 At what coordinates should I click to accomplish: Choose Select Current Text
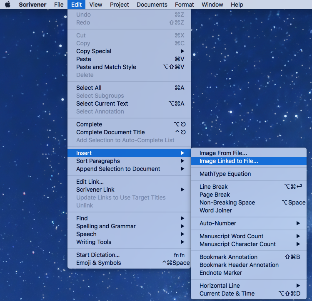(129, 104)
